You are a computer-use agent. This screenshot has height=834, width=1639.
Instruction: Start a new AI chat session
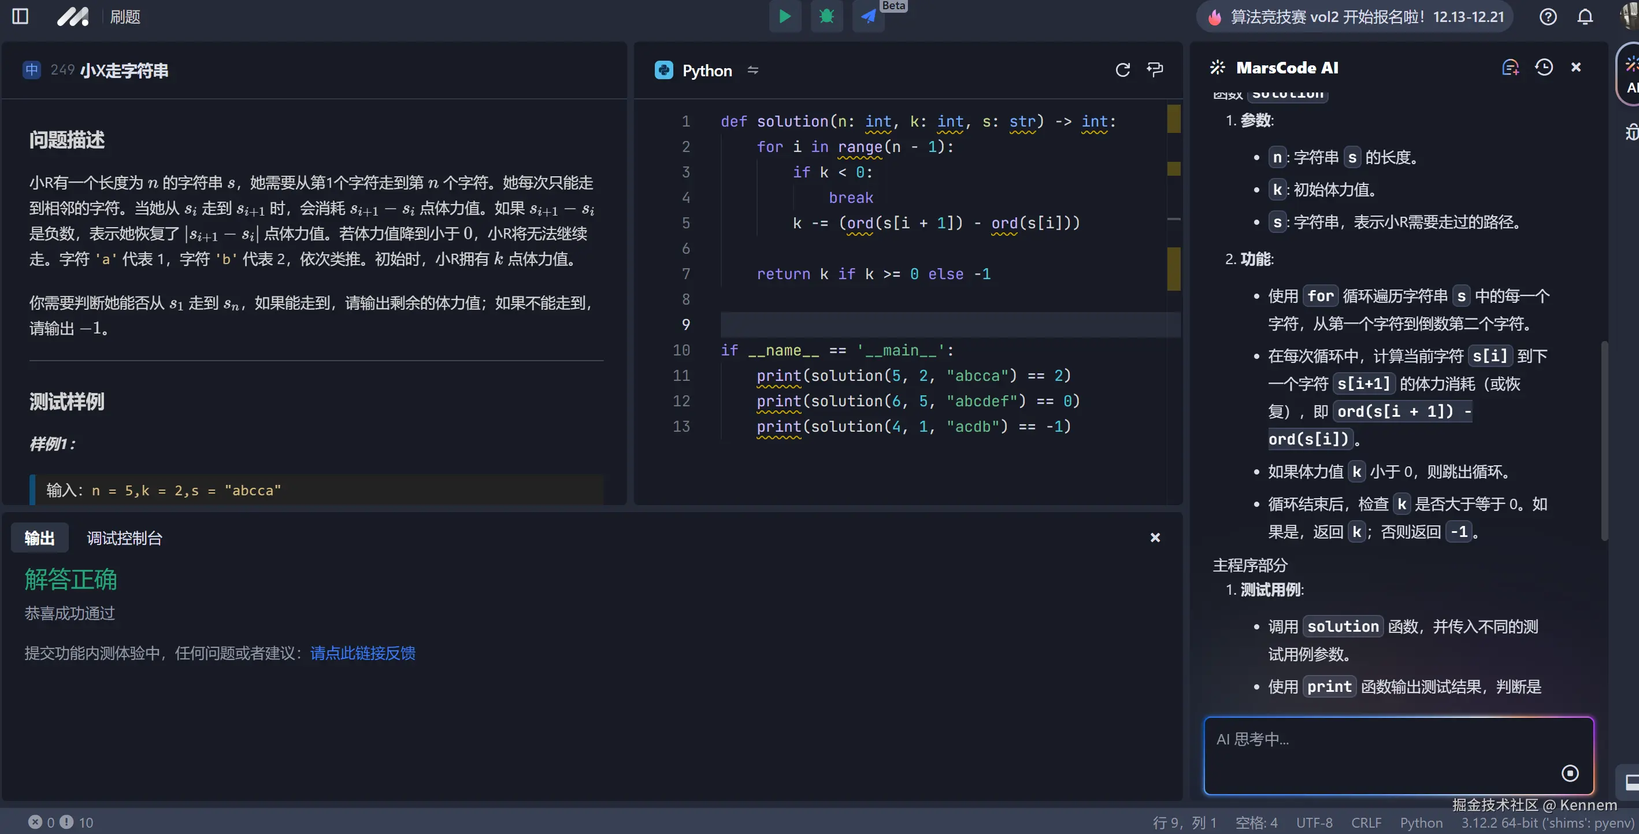(x=1510, y=68)
